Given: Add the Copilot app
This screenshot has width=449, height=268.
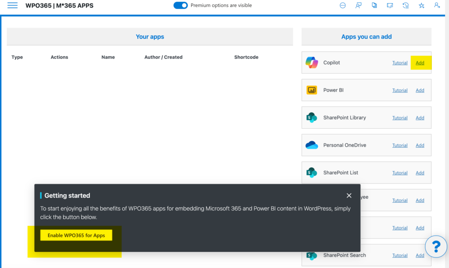Looking at the screenshot, I should tap(420, 63).
